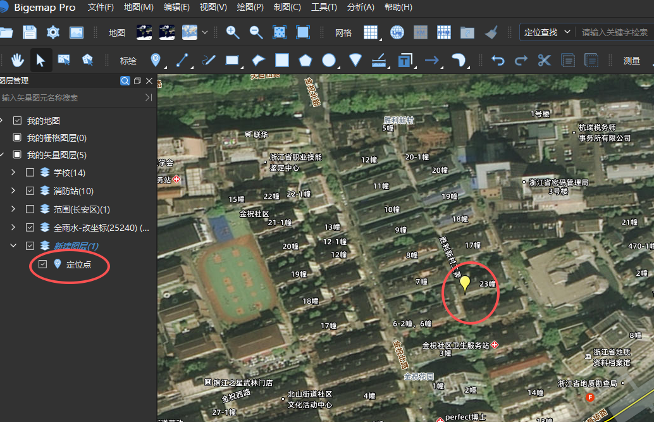Click the 地图 toolbar label

(117, 32)
